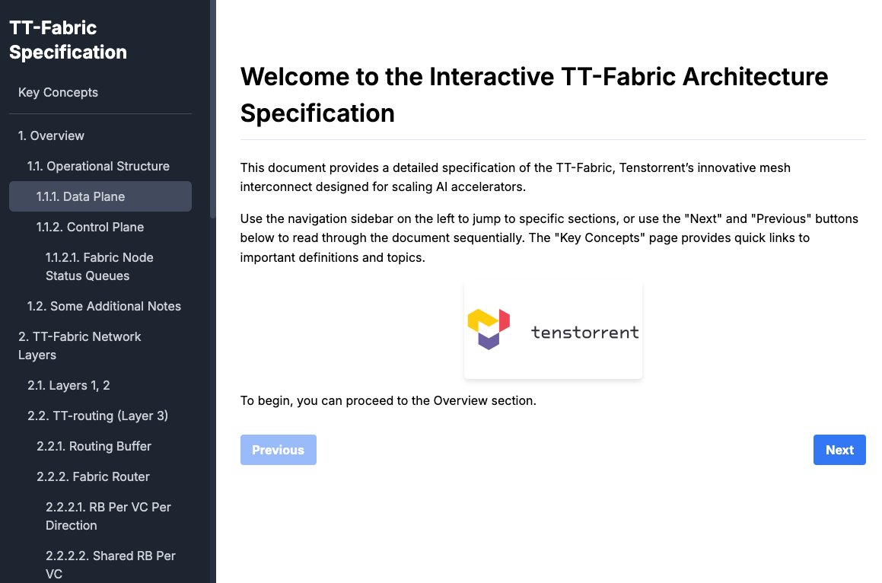Go to 2.2.2. Fabric Router section
The height and width of the screenshot is (583, 882).
pyautogui.click(x=100, y=476)
